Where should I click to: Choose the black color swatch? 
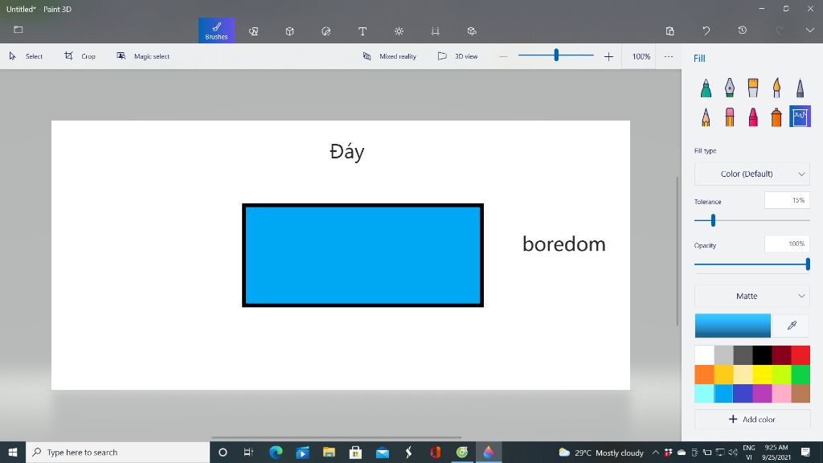762,354
